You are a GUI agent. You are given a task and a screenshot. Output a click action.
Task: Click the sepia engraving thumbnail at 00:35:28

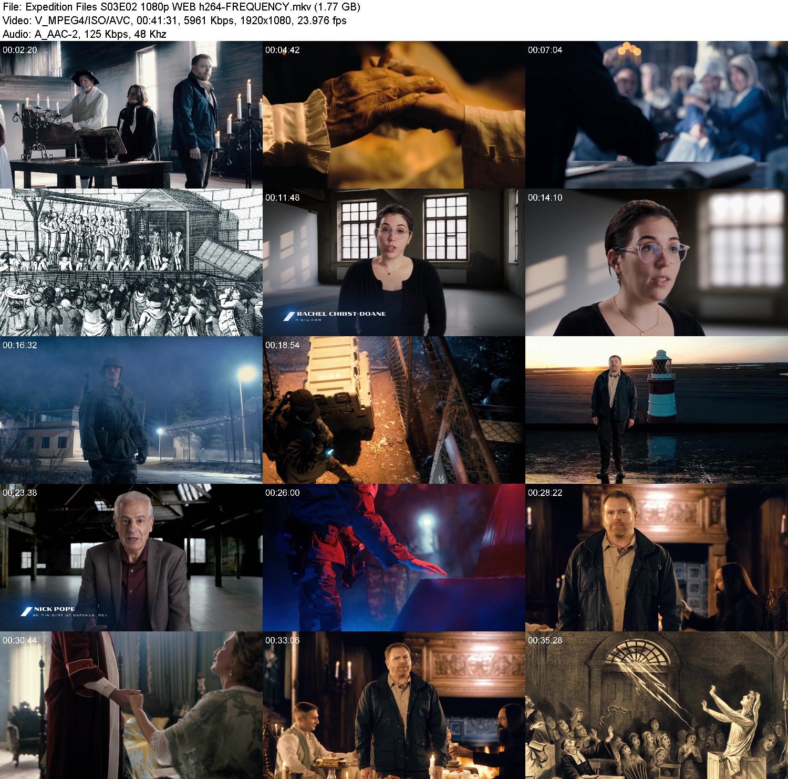pyautogui.click(x=657, y=705)
